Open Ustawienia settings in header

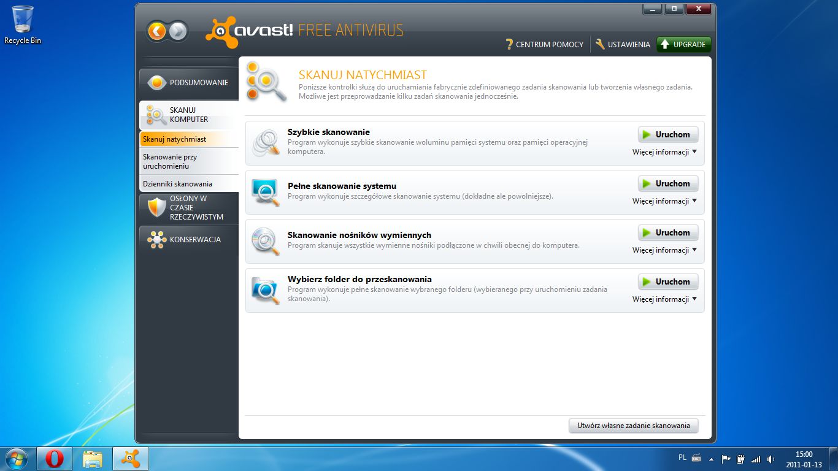click(622, 44)
